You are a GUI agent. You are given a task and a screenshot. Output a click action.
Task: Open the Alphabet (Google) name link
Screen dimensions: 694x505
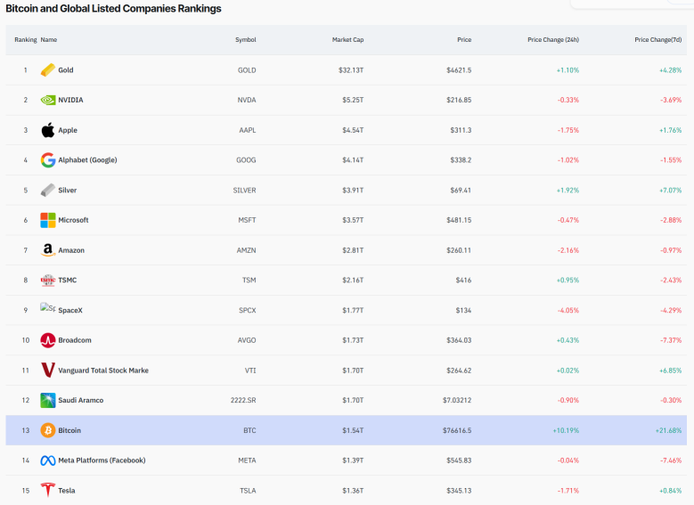point(87,159)
